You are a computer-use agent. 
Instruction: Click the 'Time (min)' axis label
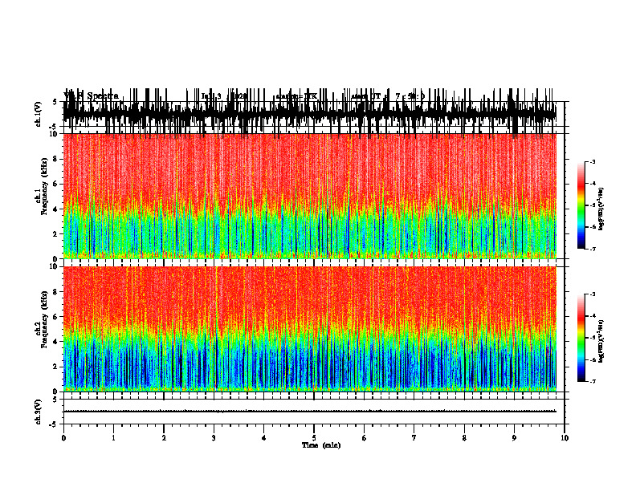[321, 445]
